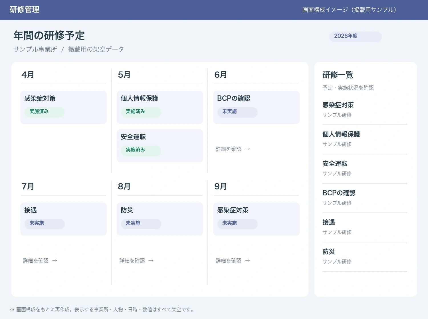Click the 年間の研修予定 page title
The height and width of the screenshot is (319, 428).
pyautogui.click(x=49, y=36)
